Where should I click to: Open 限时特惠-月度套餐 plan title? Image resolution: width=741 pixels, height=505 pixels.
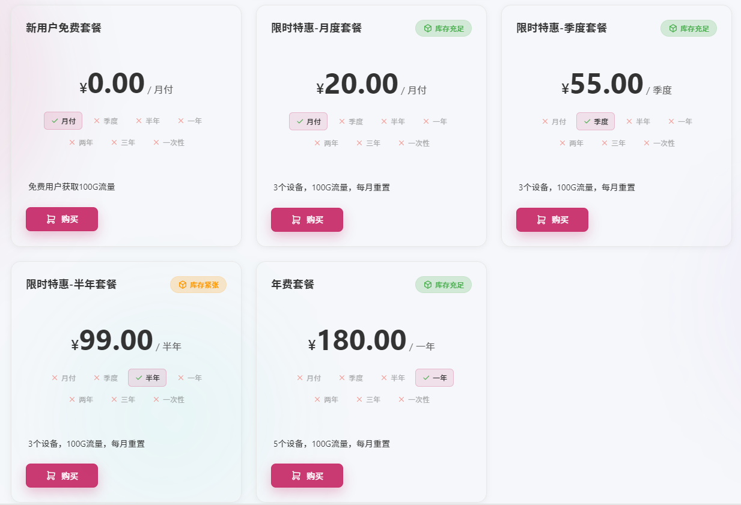316,28
